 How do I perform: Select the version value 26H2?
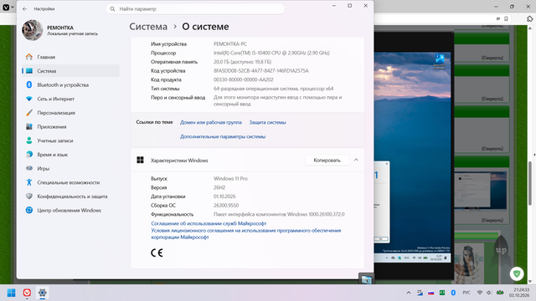[219, 187]
